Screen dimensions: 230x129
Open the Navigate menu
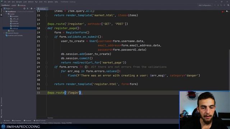(19, 2)
